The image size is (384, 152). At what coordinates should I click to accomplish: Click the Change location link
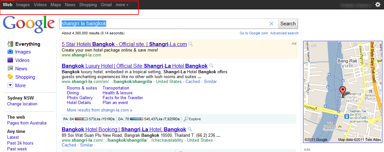tap(22, 104)
